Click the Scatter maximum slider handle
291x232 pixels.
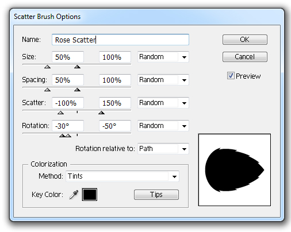coord(101,113)
